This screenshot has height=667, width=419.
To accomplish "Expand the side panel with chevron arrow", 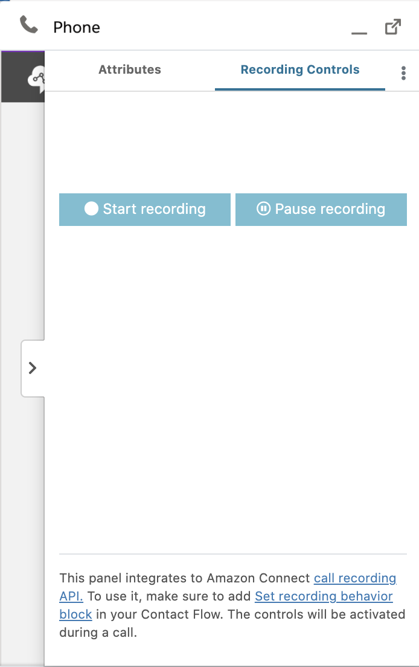I will [x=33, y=368].
